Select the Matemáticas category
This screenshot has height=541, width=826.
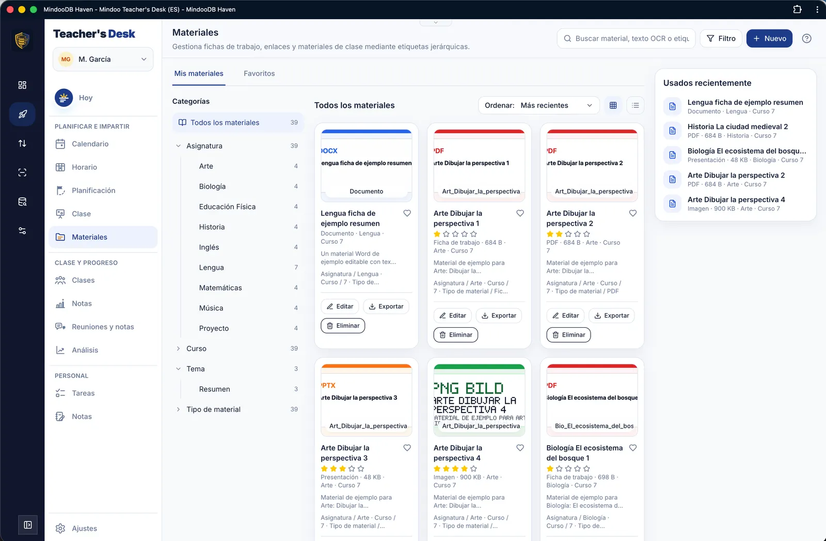pyautogui.click(x=242, y=288)
